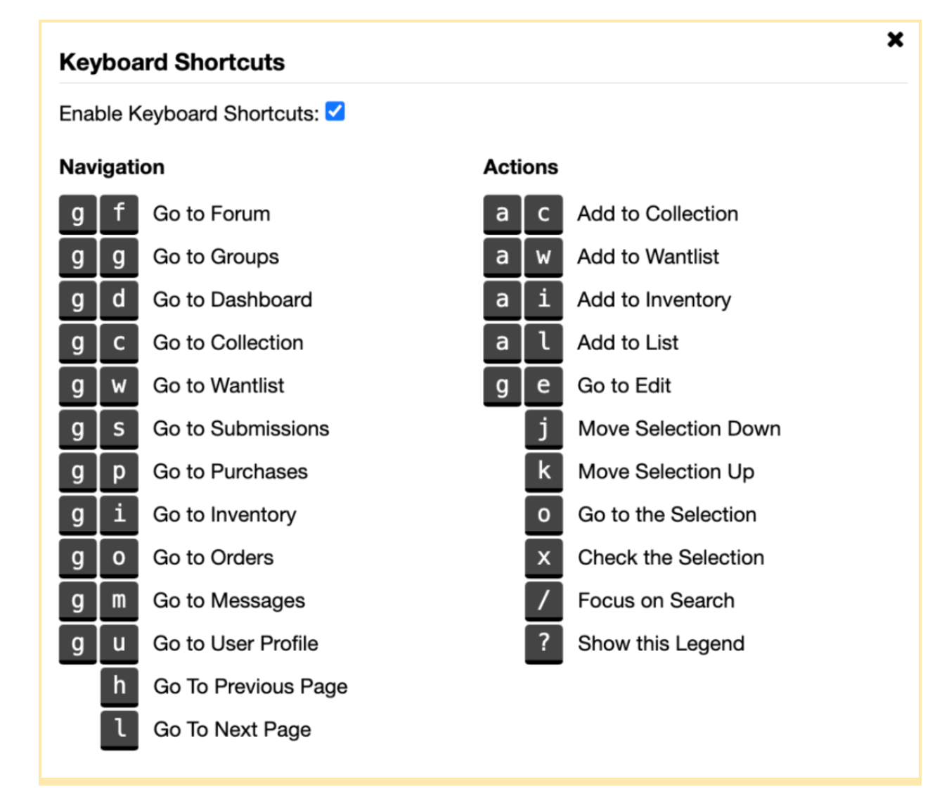Select the '/' Focus on Search keycap

(x=543, y=600)
